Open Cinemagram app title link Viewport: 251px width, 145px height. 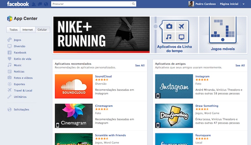click(x=104, y=106)
